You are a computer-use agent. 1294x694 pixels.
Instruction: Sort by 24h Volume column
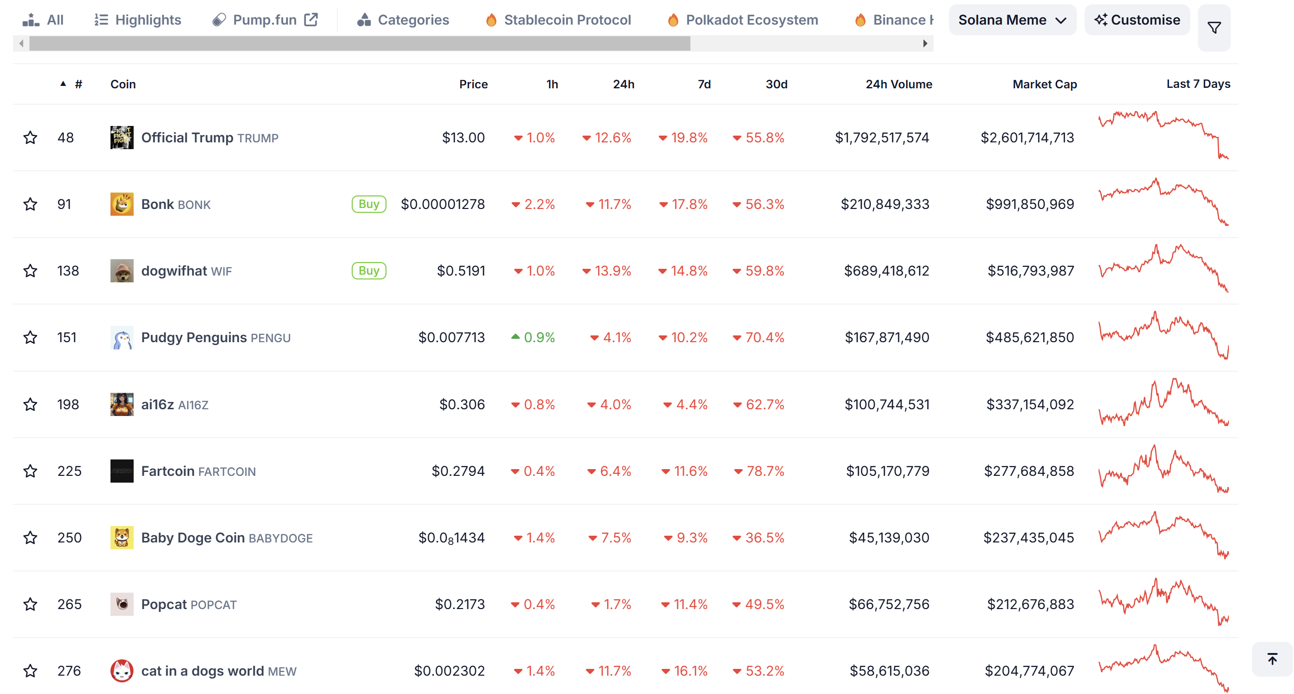pyautogui.click(x=898, y=84)
